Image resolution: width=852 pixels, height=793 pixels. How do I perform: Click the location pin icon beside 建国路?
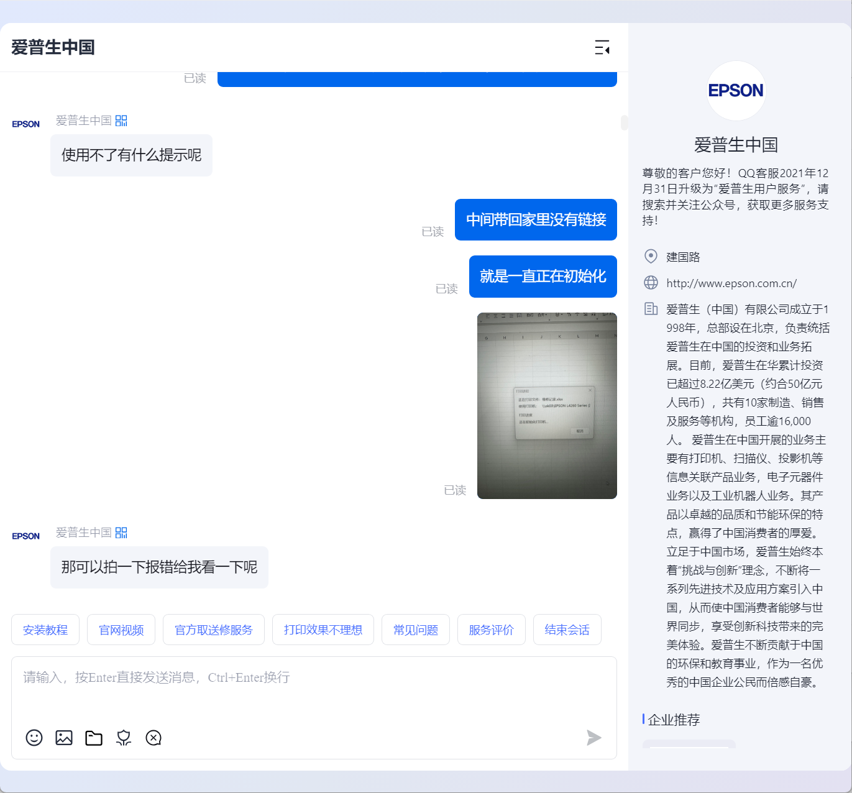tap(651, 256)
